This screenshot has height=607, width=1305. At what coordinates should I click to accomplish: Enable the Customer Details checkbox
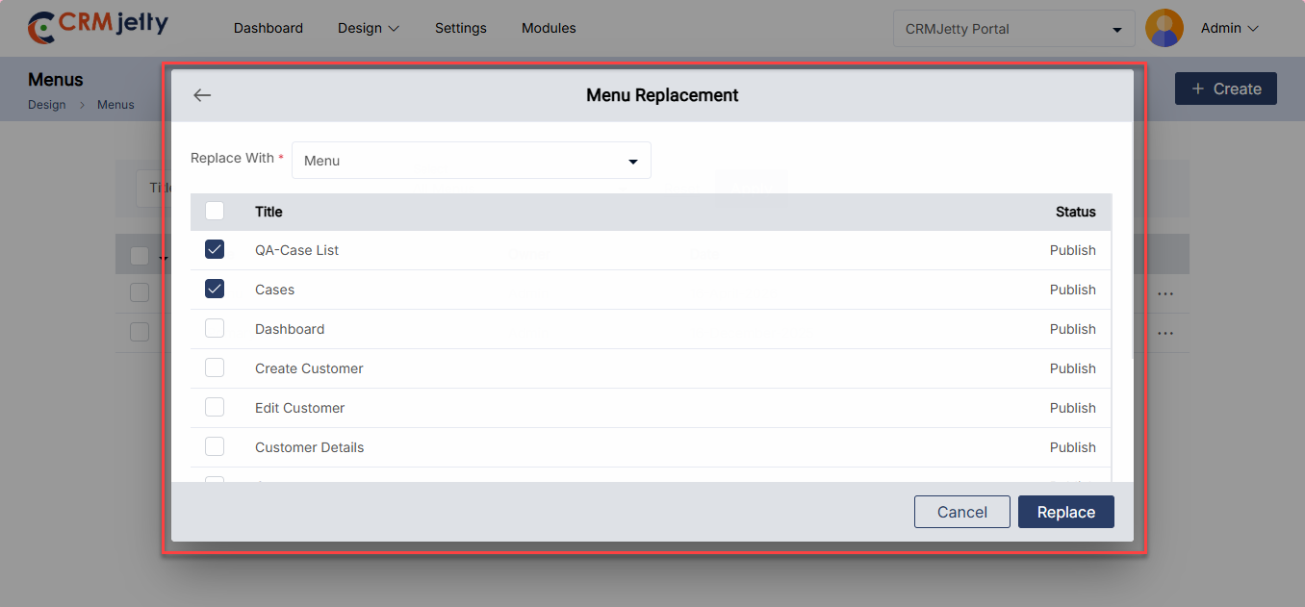(215, 447)
